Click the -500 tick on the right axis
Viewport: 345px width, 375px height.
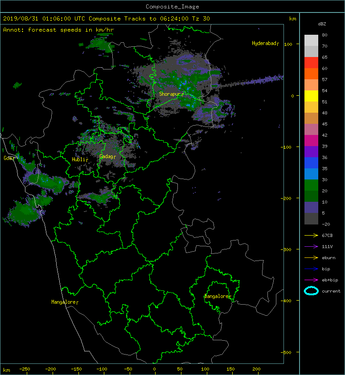(286, 352)
